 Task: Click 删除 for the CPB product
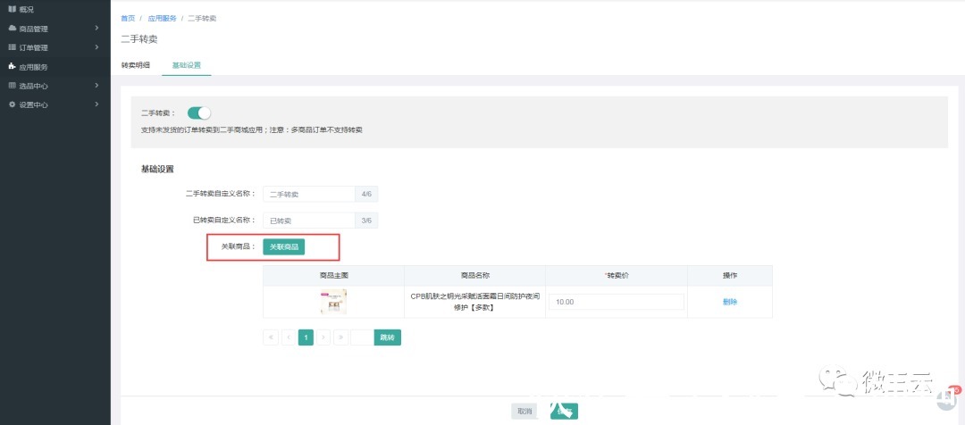point(730,302)
